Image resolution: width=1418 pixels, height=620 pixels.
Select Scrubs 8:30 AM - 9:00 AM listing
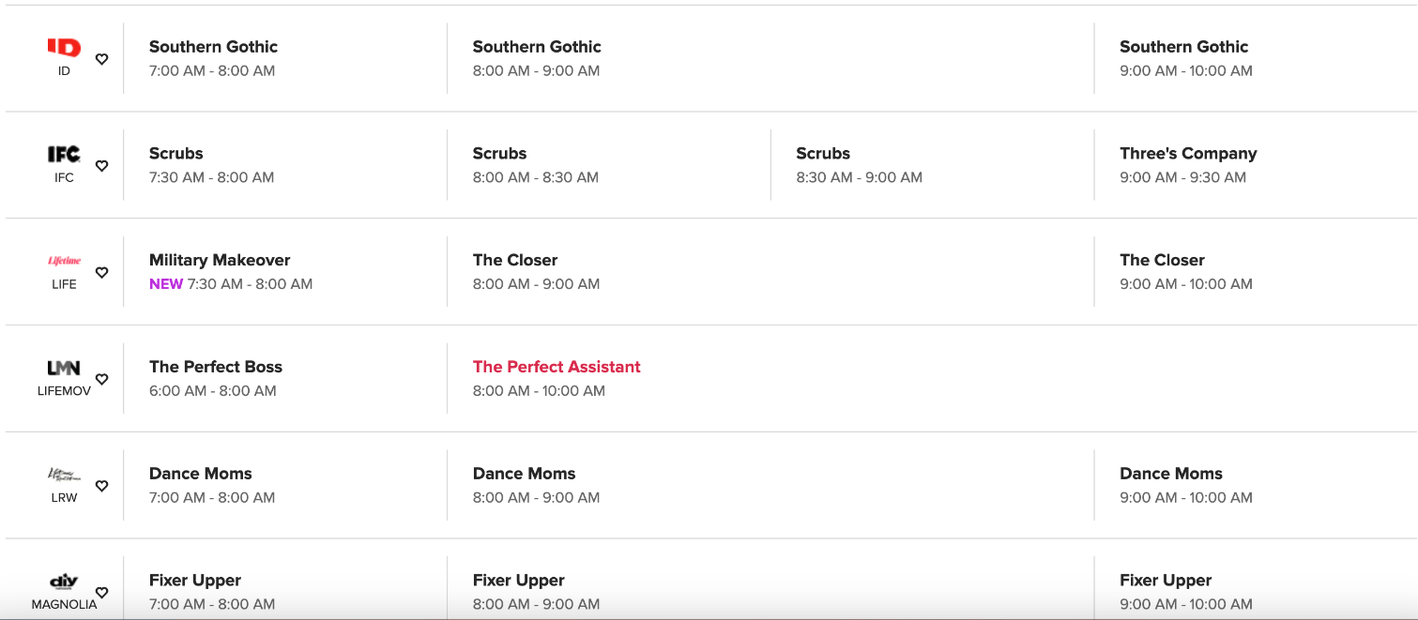pos(823,154)
